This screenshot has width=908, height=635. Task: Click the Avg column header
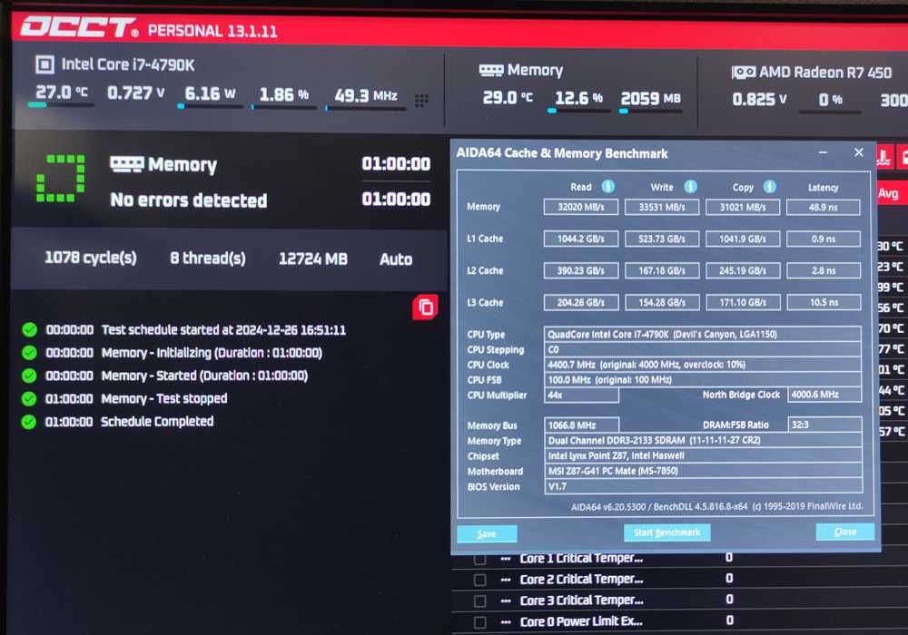(888, 194)
